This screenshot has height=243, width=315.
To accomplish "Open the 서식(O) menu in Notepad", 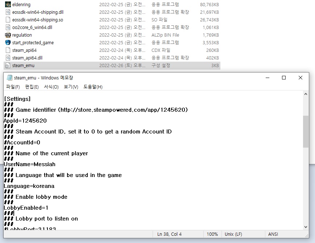I will point(51,87).
